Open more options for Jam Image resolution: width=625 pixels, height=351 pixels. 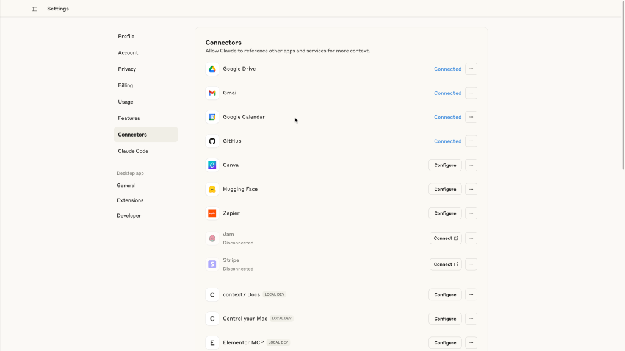(471, 238)
